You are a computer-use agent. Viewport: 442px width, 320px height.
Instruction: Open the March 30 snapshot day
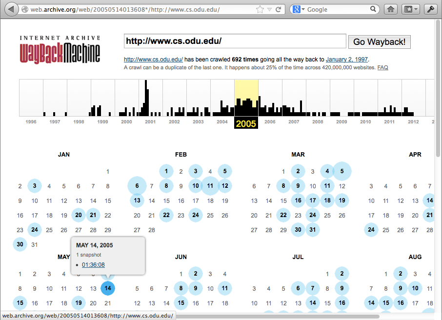(x=298, y=230)
